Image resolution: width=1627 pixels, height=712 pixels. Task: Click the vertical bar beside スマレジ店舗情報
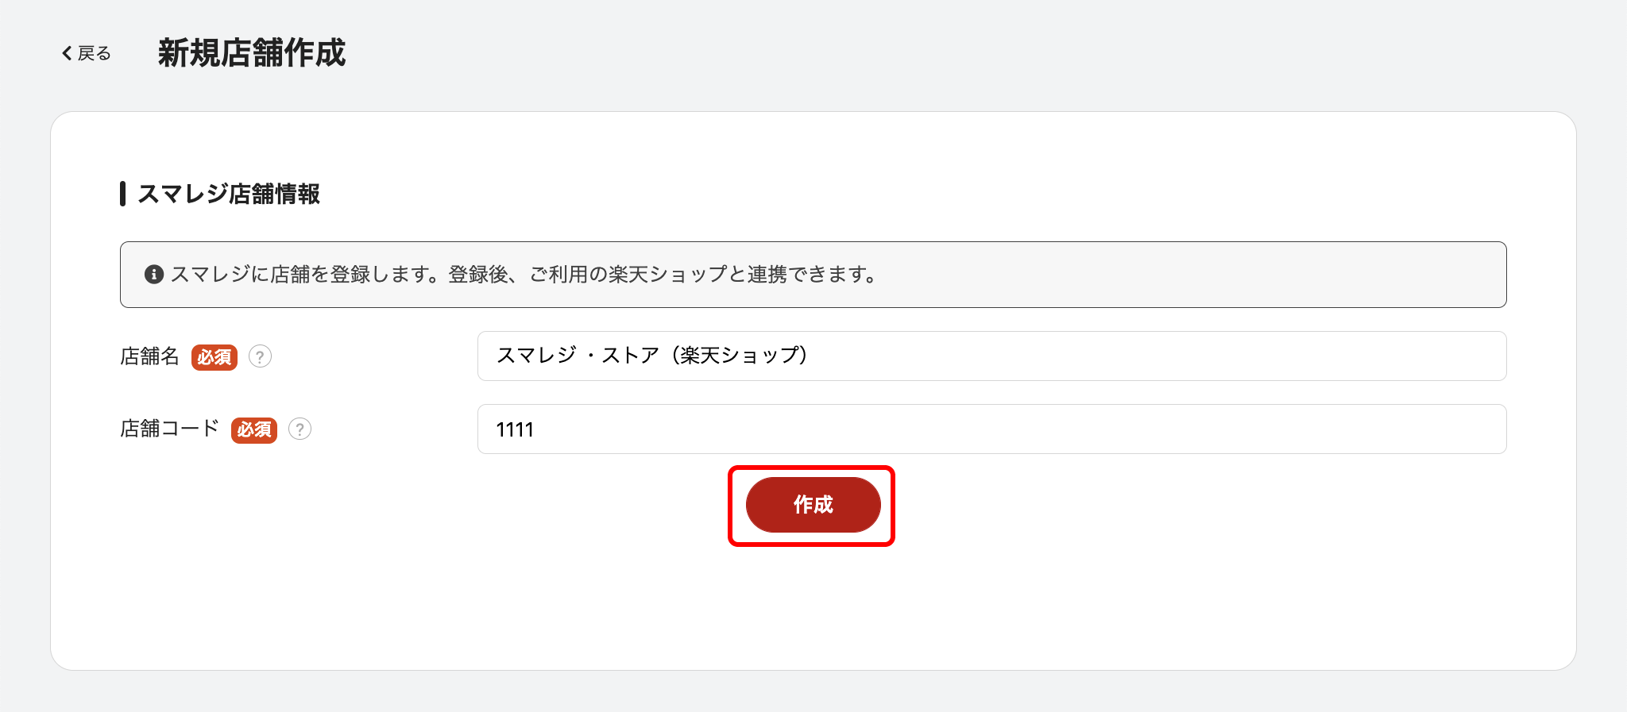click(x=123, y=194)
